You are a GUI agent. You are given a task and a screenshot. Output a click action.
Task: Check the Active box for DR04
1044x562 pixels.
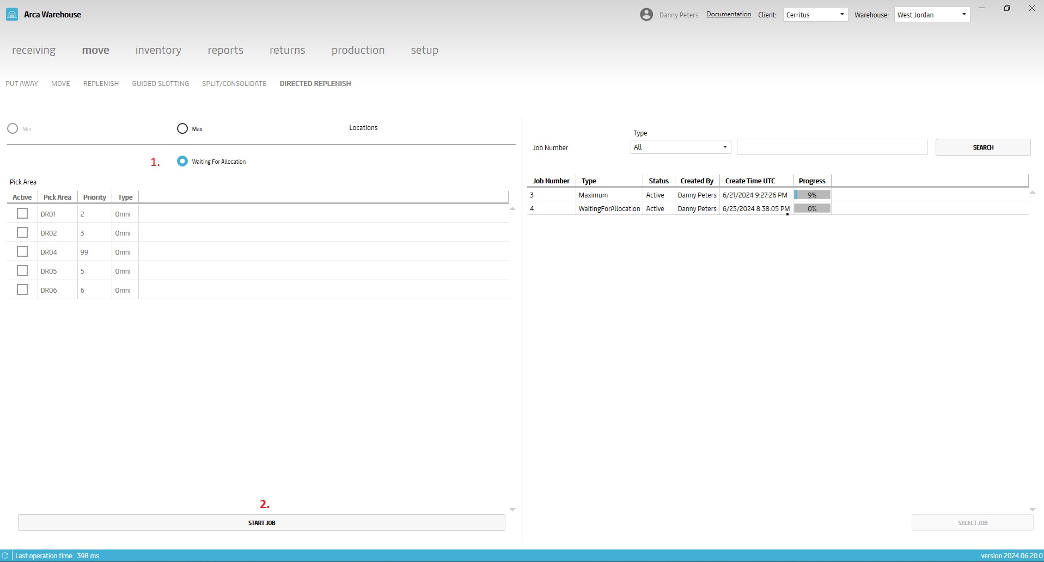click(22, 251)
